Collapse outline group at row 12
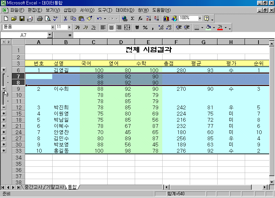 click(4, 107)
